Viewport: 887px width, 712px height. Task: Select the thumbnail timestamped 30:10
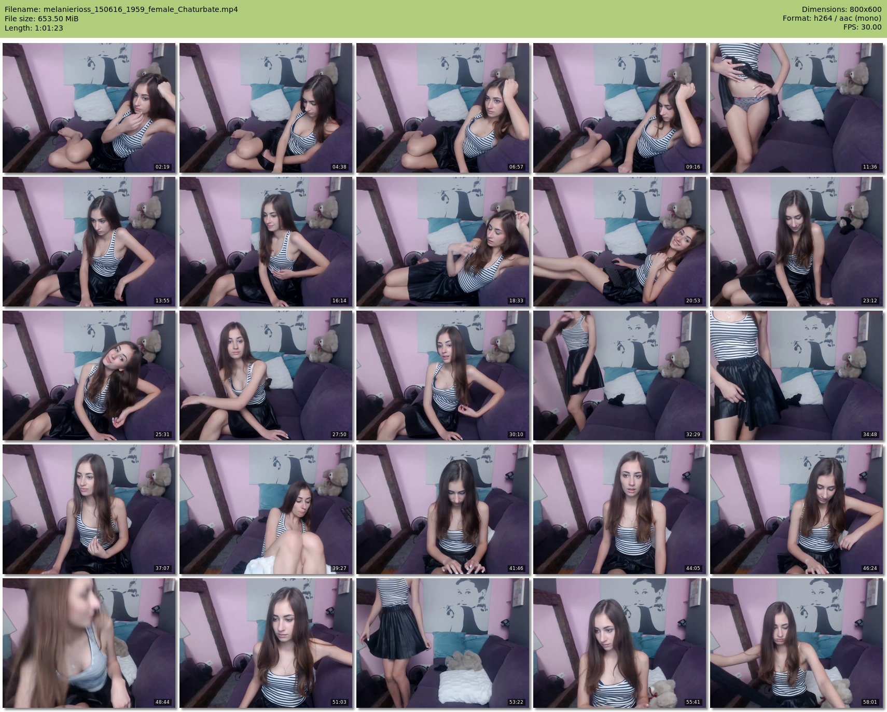click(x=442, y=375)
